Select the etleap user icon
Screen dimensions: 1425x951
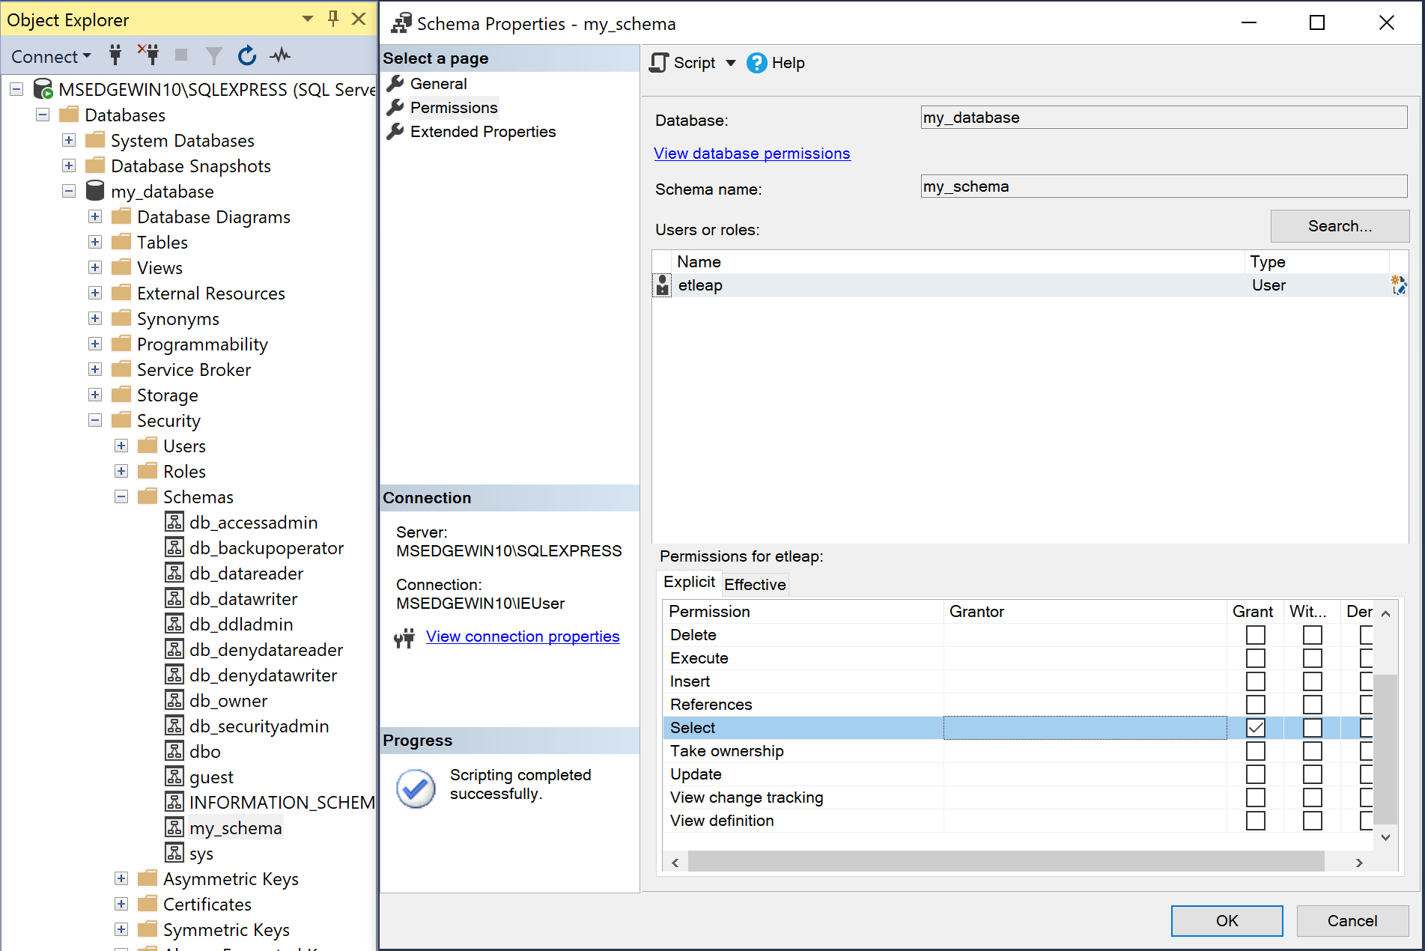click(x=662, y=285)
